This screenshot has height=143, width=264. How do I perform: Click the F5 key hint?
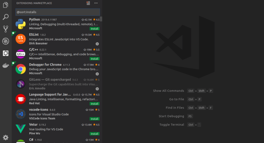190,116
